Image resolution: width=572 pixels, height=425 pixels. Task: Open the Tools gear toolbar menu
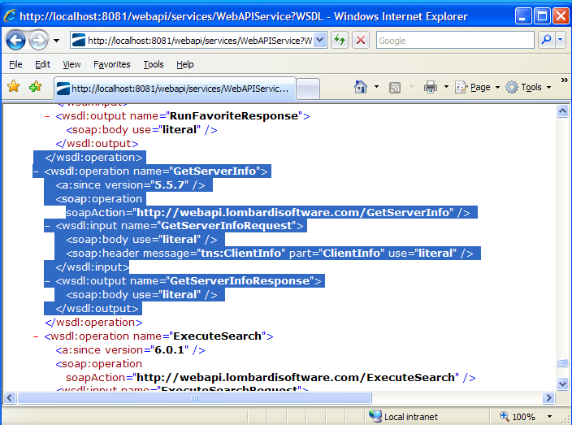[528, 87]
